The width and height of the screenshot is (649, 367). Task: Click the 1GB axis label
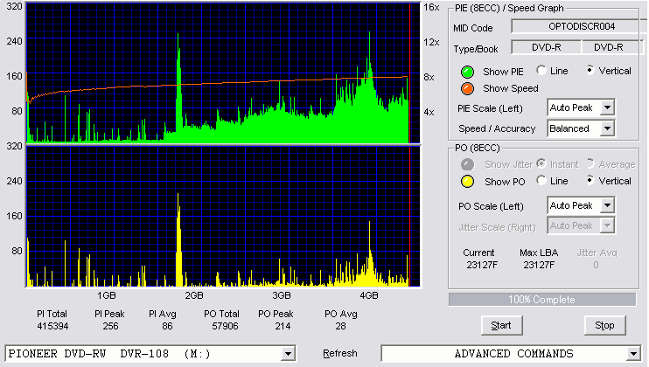(107, 295)
